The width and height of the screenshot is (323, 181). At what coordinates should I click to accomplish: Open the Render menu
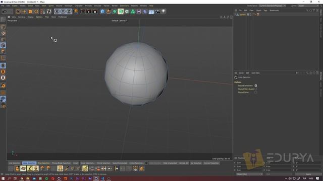pyautogui.click(x=115, y=6)
